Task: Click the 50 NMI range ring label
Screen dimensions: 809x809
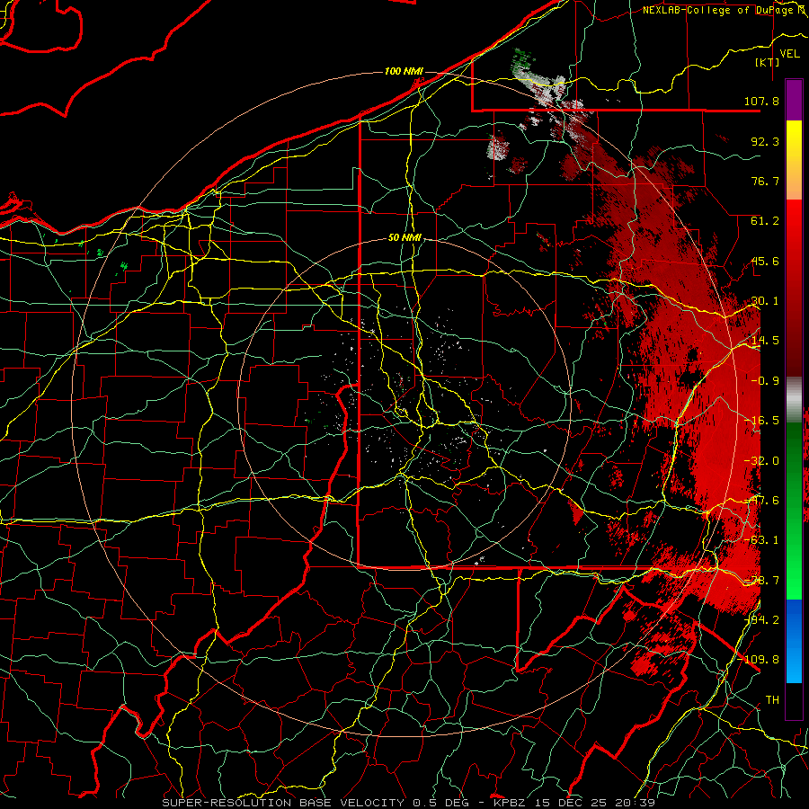Action: tap(404, 238)
